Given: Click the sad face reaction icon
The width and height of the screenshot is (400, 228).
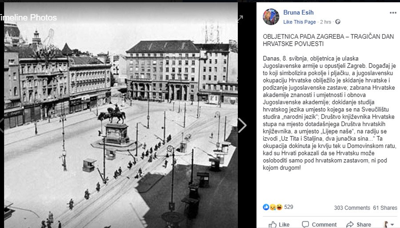Looking at the screenshot, I should pos(273,207).
